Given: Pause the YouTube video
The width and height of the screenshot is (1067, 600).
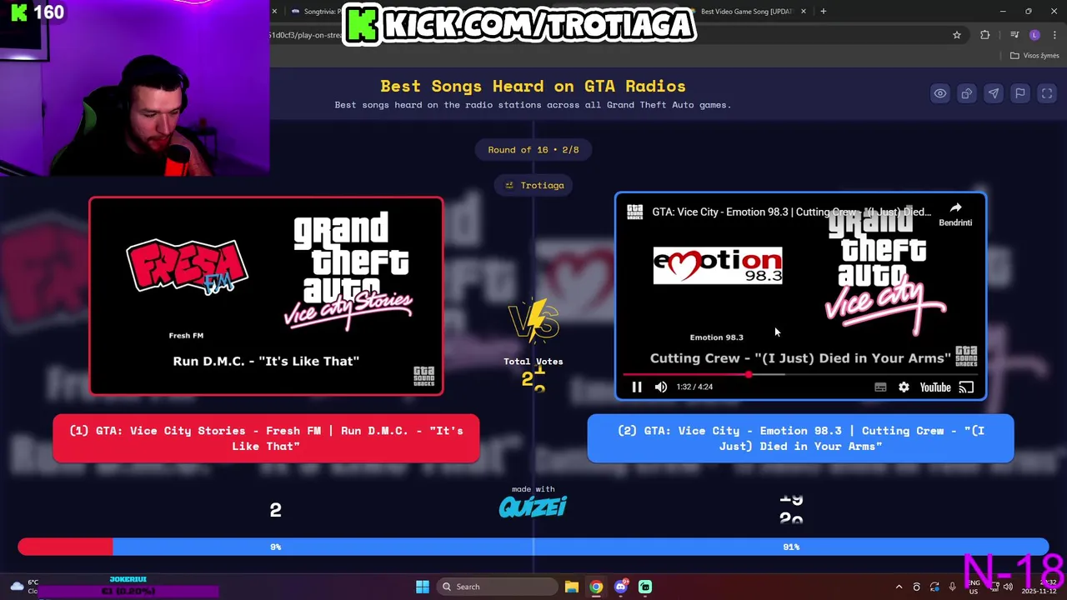Looking at the screenshot, I should pos(637,387).
